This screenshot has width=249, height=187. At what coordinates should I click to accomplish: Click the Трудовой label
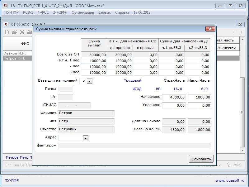coord(133,80)
